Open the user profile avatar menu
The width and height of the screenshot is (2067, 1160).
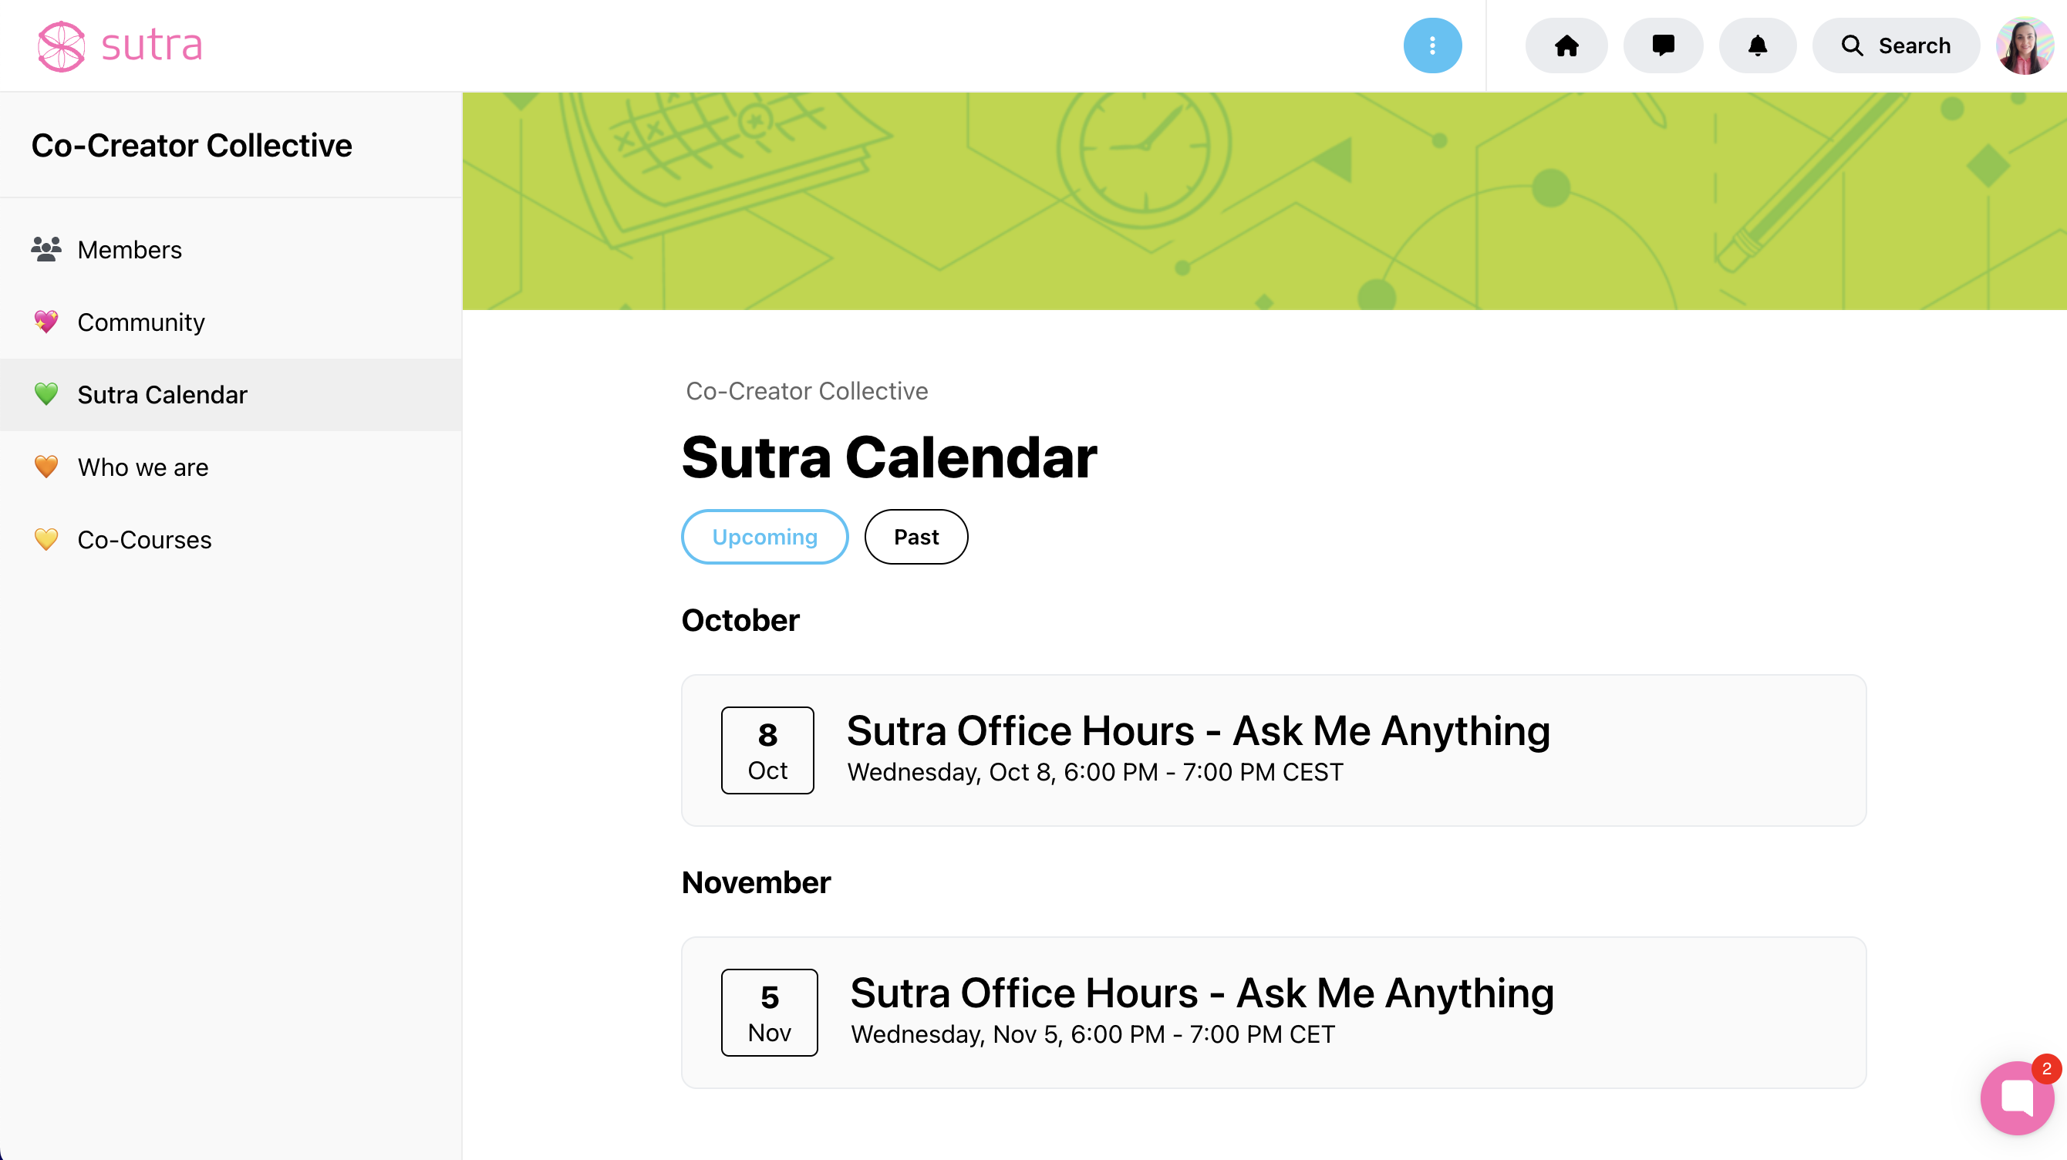[2024, 46]
